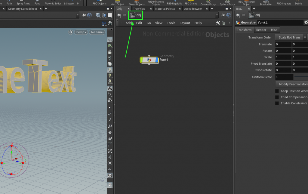Toggle primitive normals display icon

pyautogui.click(x=110, y=132)
